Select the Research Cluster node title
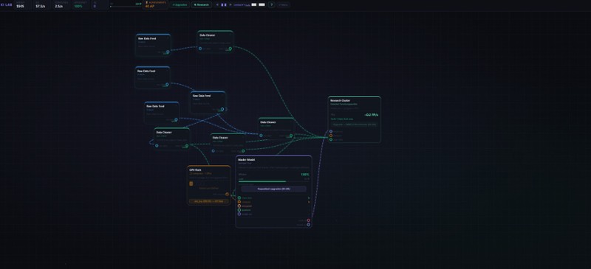This screenshot has width=591, height=269. tap(341, 101)
